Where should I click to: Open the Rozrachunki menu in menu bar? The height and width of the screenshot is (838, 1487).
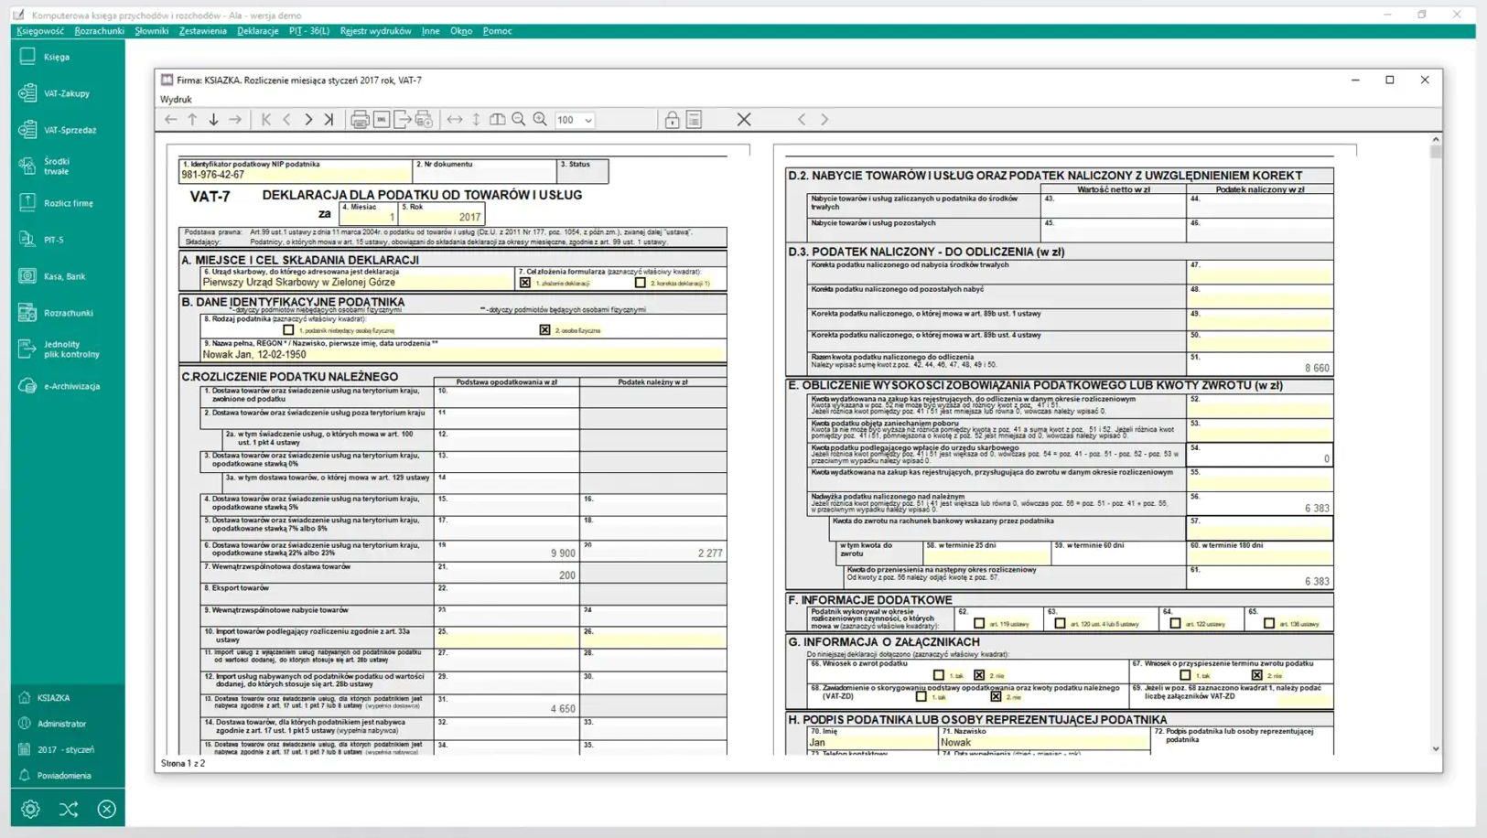(100, 31)
